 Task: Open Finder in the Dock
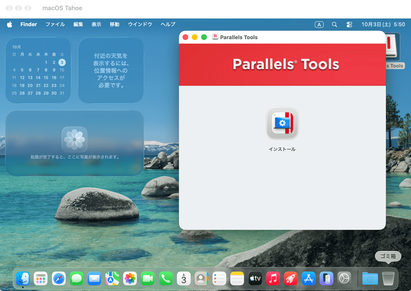click(23, 279)
